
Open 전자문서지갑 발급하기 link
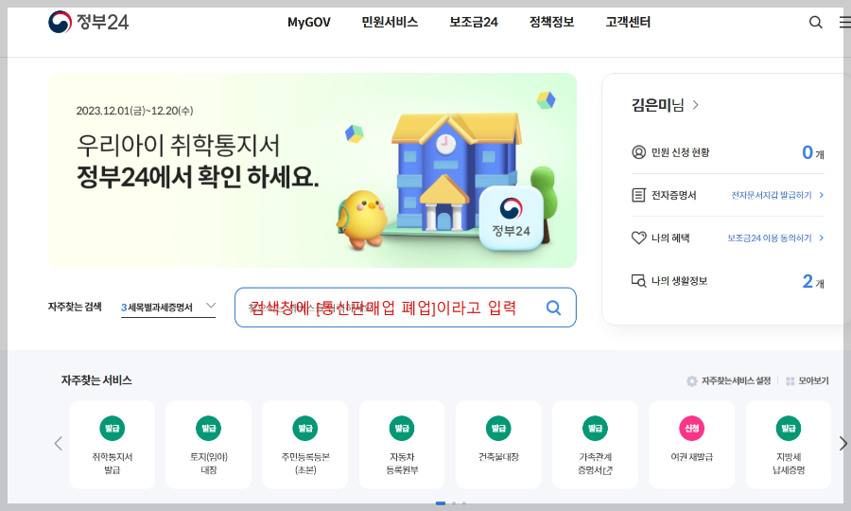pos(777,195)
